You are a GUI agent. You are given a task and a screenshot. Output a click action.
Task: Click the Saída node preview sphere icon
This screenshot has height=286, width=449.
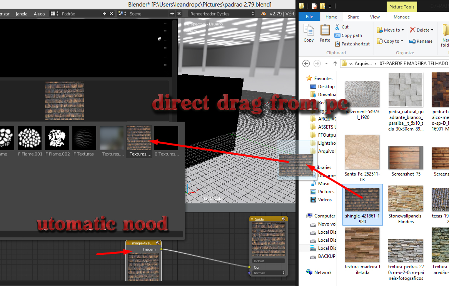284,219
